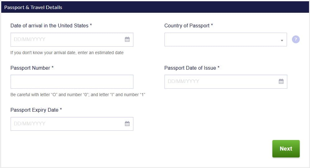310x168 pixels.
Task: Click the Passport Number label
Action: 30,68
